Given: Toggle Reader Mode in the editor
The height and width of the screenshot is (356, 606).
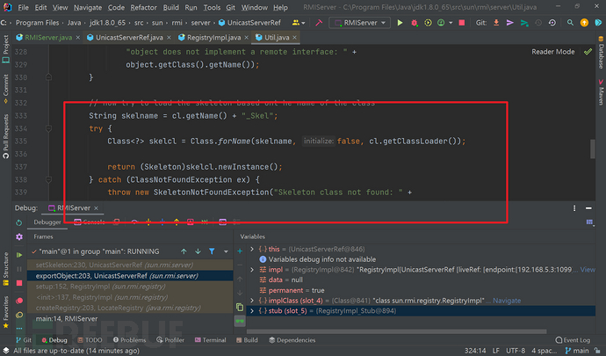Looking at the screenshot, I should click(553, 52).
